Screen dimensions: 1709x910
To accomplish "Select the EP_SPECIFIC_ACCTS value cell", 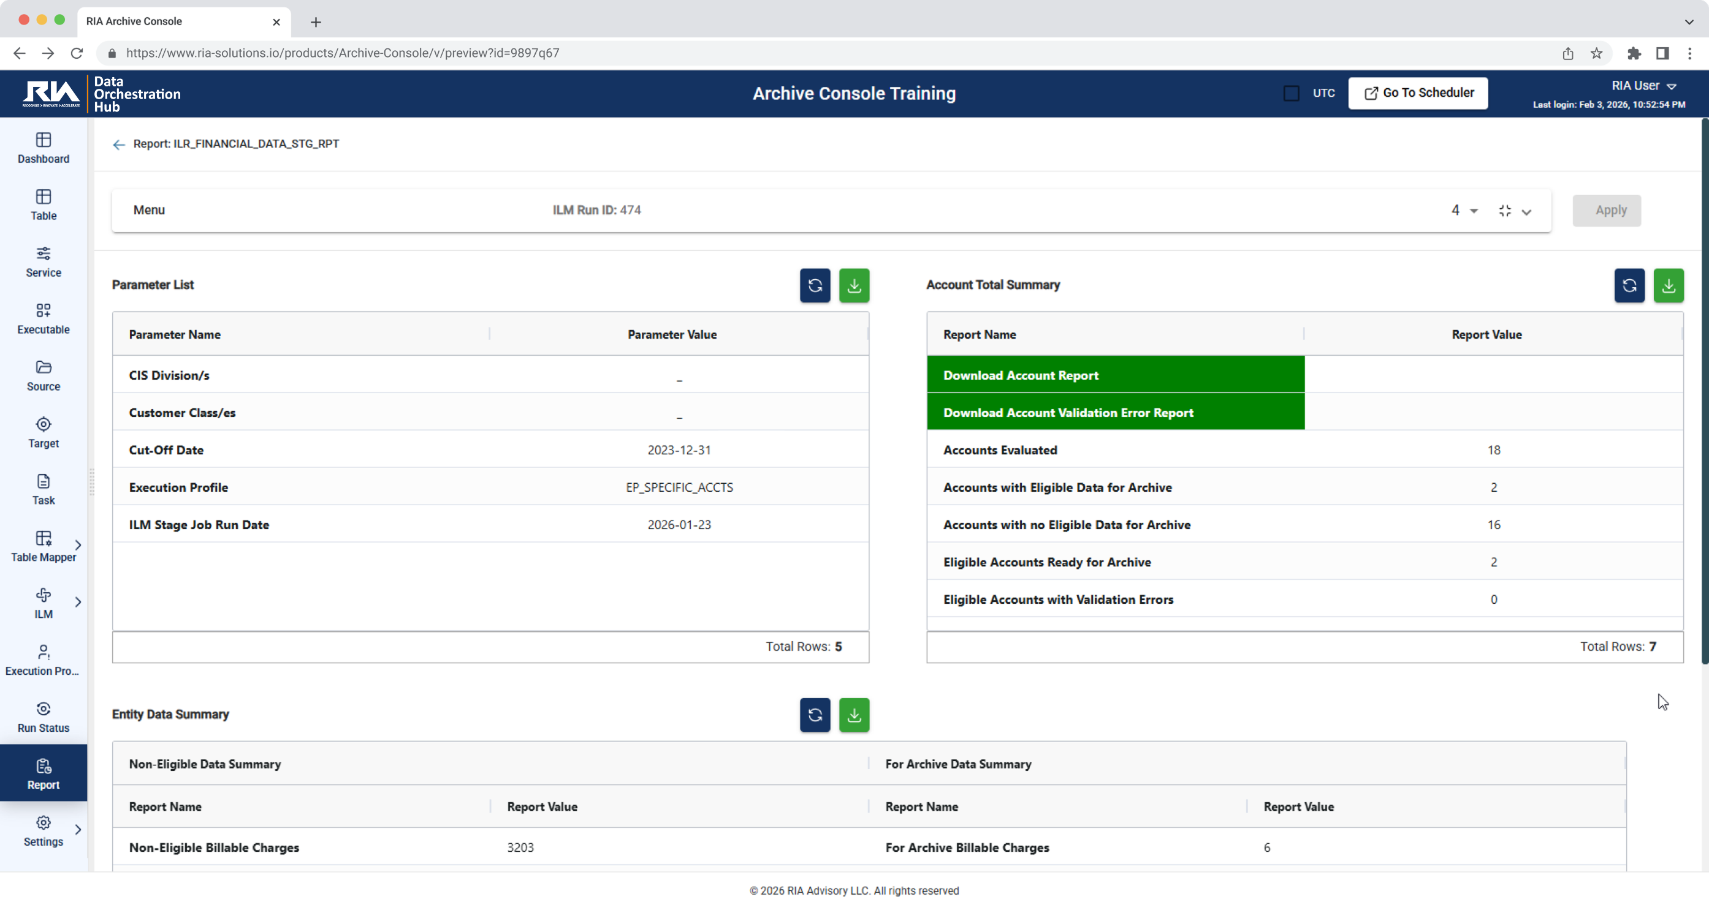I will tap(679, 487).
